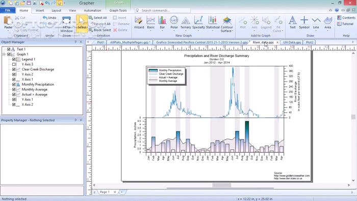Toggle visibility checkbox for Text 1

coord(9,49)
